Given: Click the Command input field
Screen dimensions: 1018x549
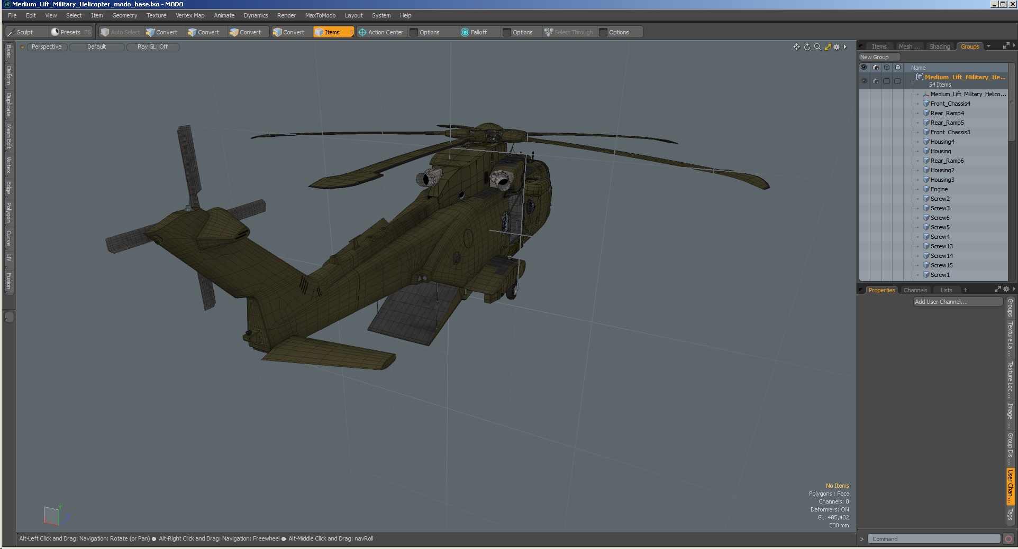Looking at the screenshot, I should (x=934, y=539).
